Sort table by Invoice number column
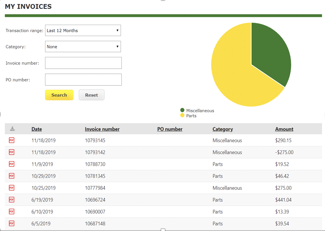 click(x=102, y=129)
